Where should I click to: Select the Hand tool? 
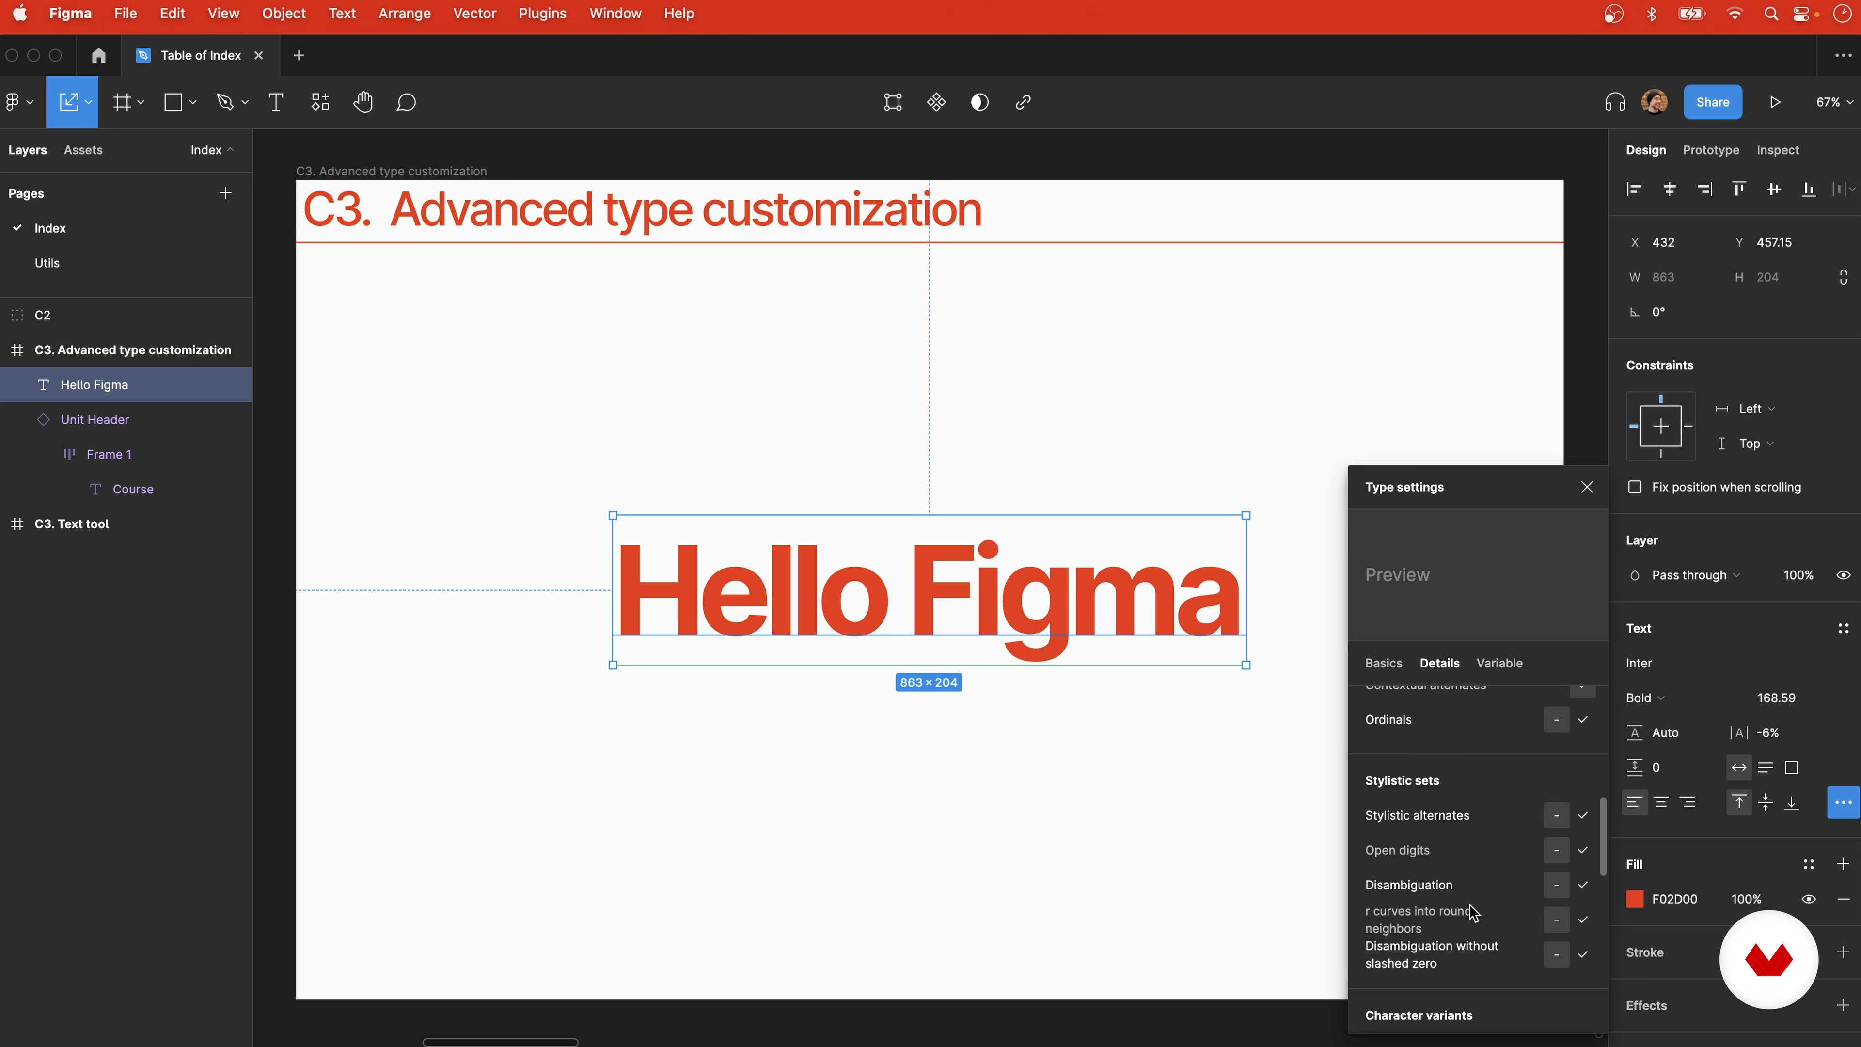pos(363,103)
